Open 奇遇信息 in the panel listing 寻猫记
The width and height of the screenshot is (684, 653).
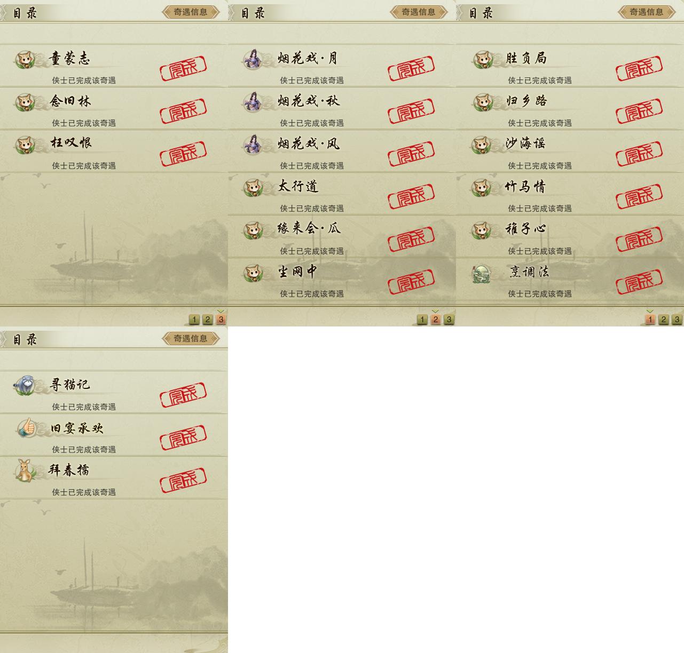pos(191,338)
